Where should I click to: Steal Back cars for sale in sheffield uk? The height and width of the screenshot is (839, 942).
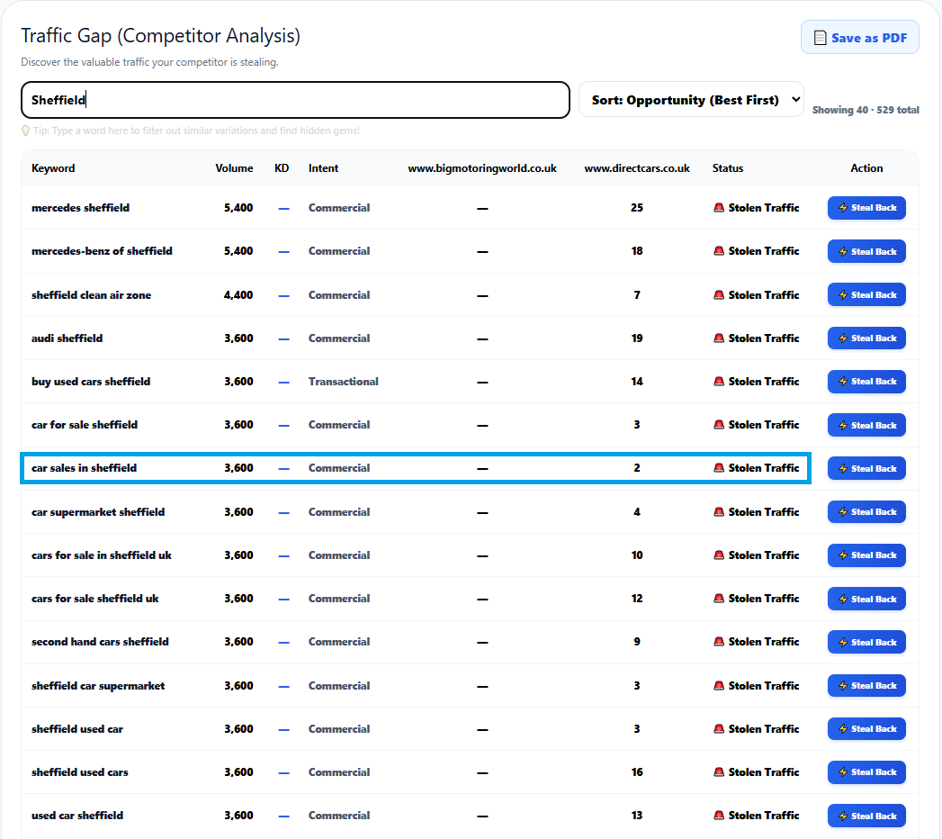867,555
